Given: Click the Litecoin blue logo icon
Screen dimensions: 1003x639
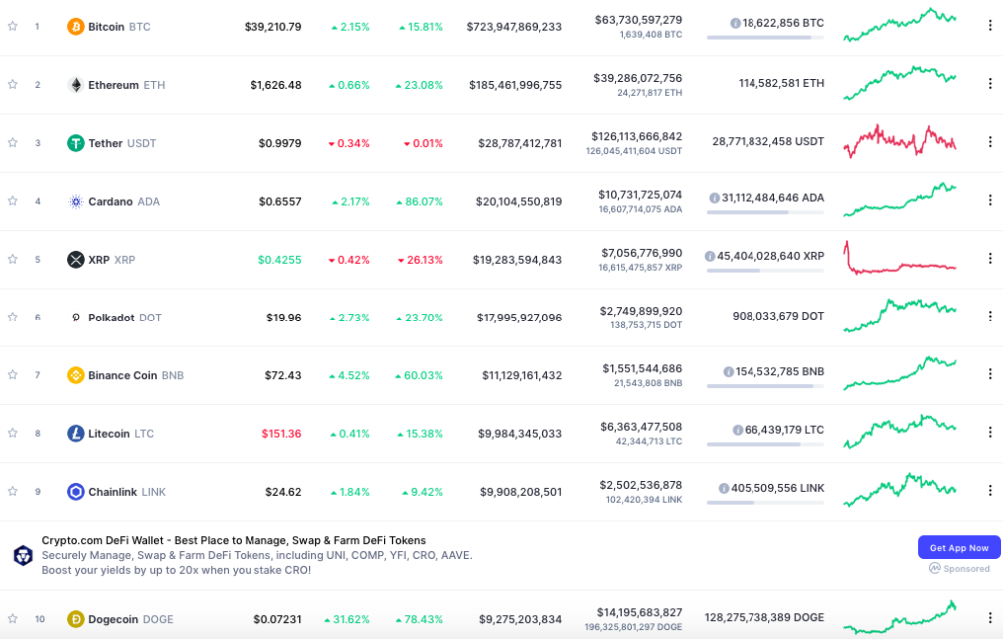Looking at the screenshot, I should [x=75, y=433].
